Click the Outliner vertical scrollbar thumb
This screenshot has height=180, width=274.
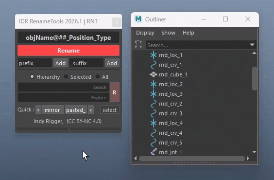(255, 78)
